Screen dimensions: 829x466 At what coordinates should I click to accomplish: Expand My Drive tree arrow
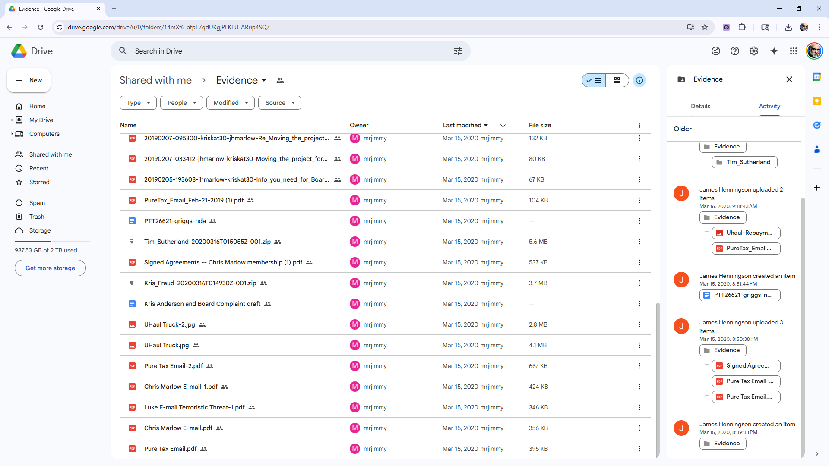click(x=12, y=120)
